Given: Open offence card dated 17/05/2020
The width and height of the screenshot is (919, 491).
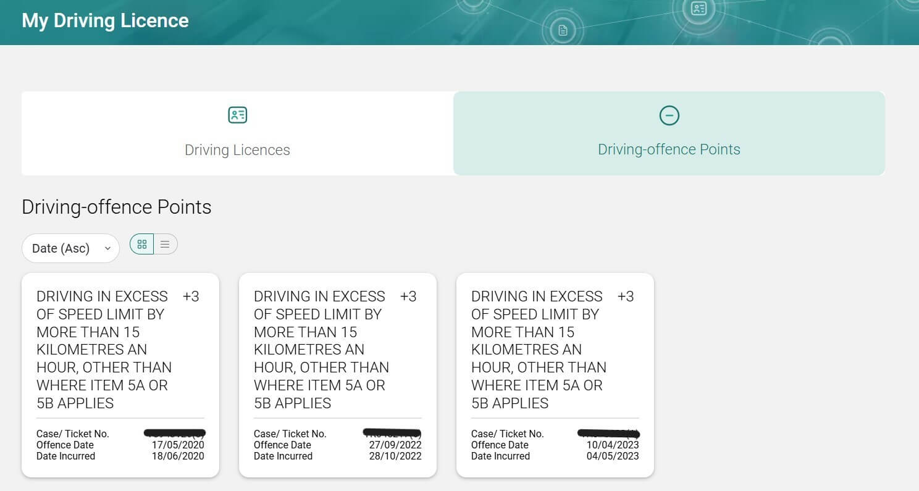Looking at the screenshot, I should point(120,375).
